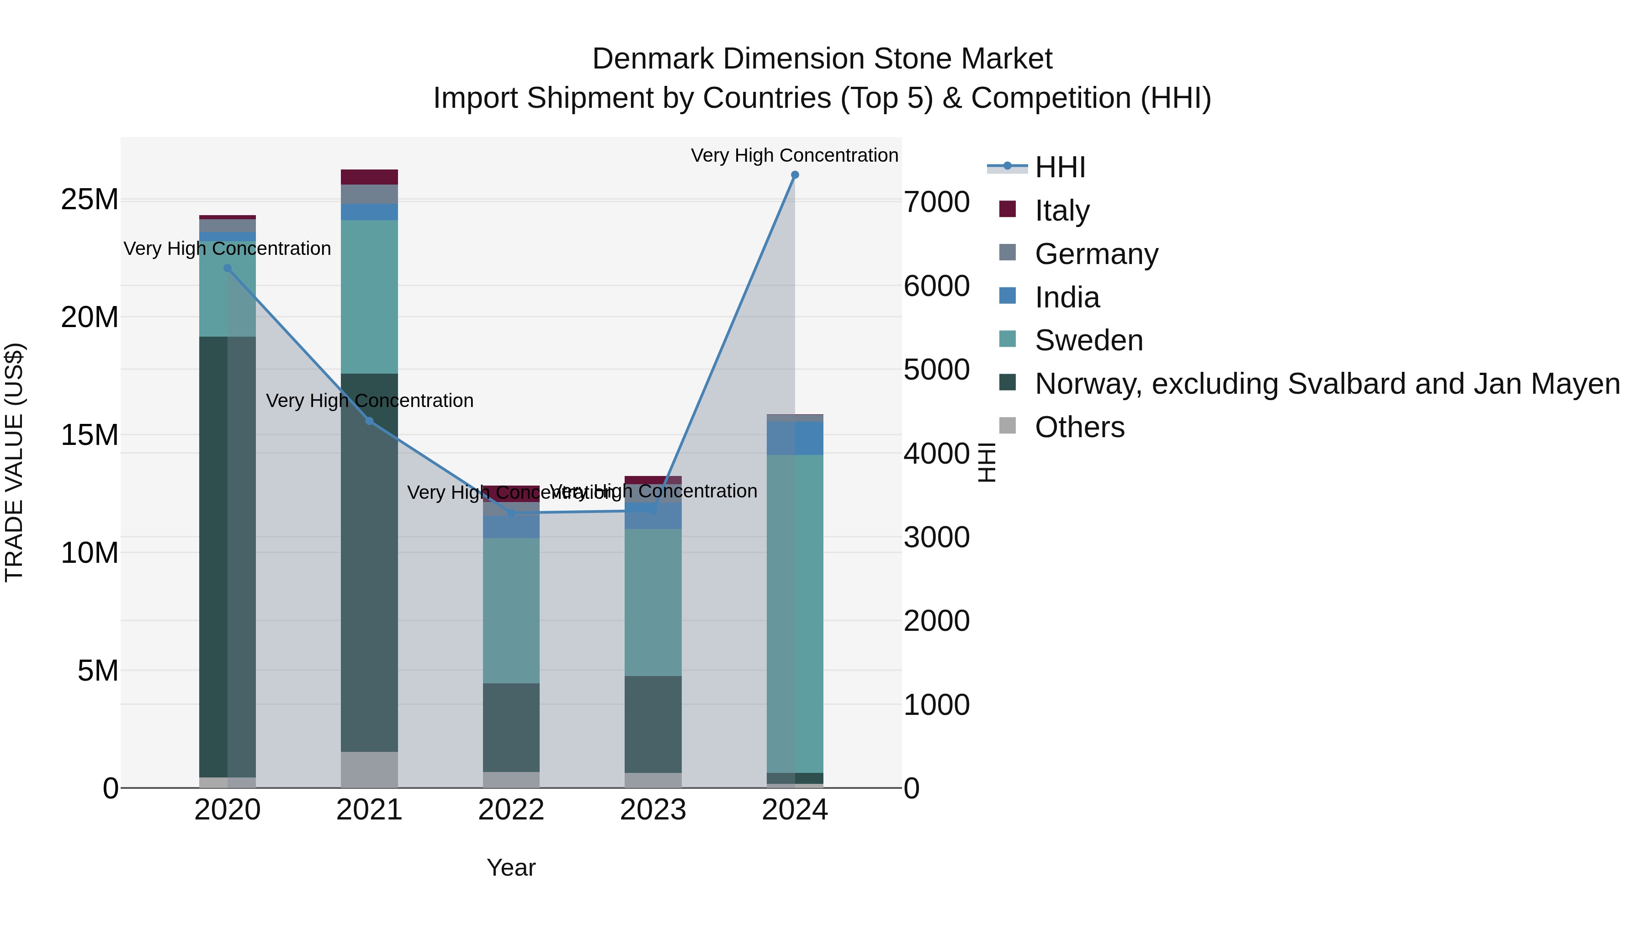Click the 2020 x-axis label
The height and width of the screenshot is (925, 1645).
[x=228, y=810]
